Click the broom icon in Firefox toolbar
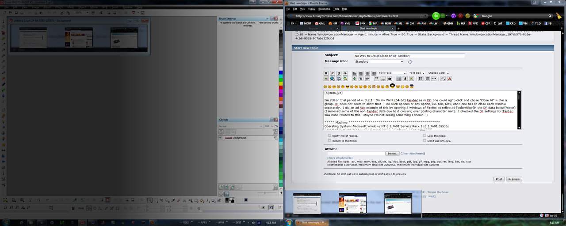Viewport: 566px width, 226px height. coord(559,15)
